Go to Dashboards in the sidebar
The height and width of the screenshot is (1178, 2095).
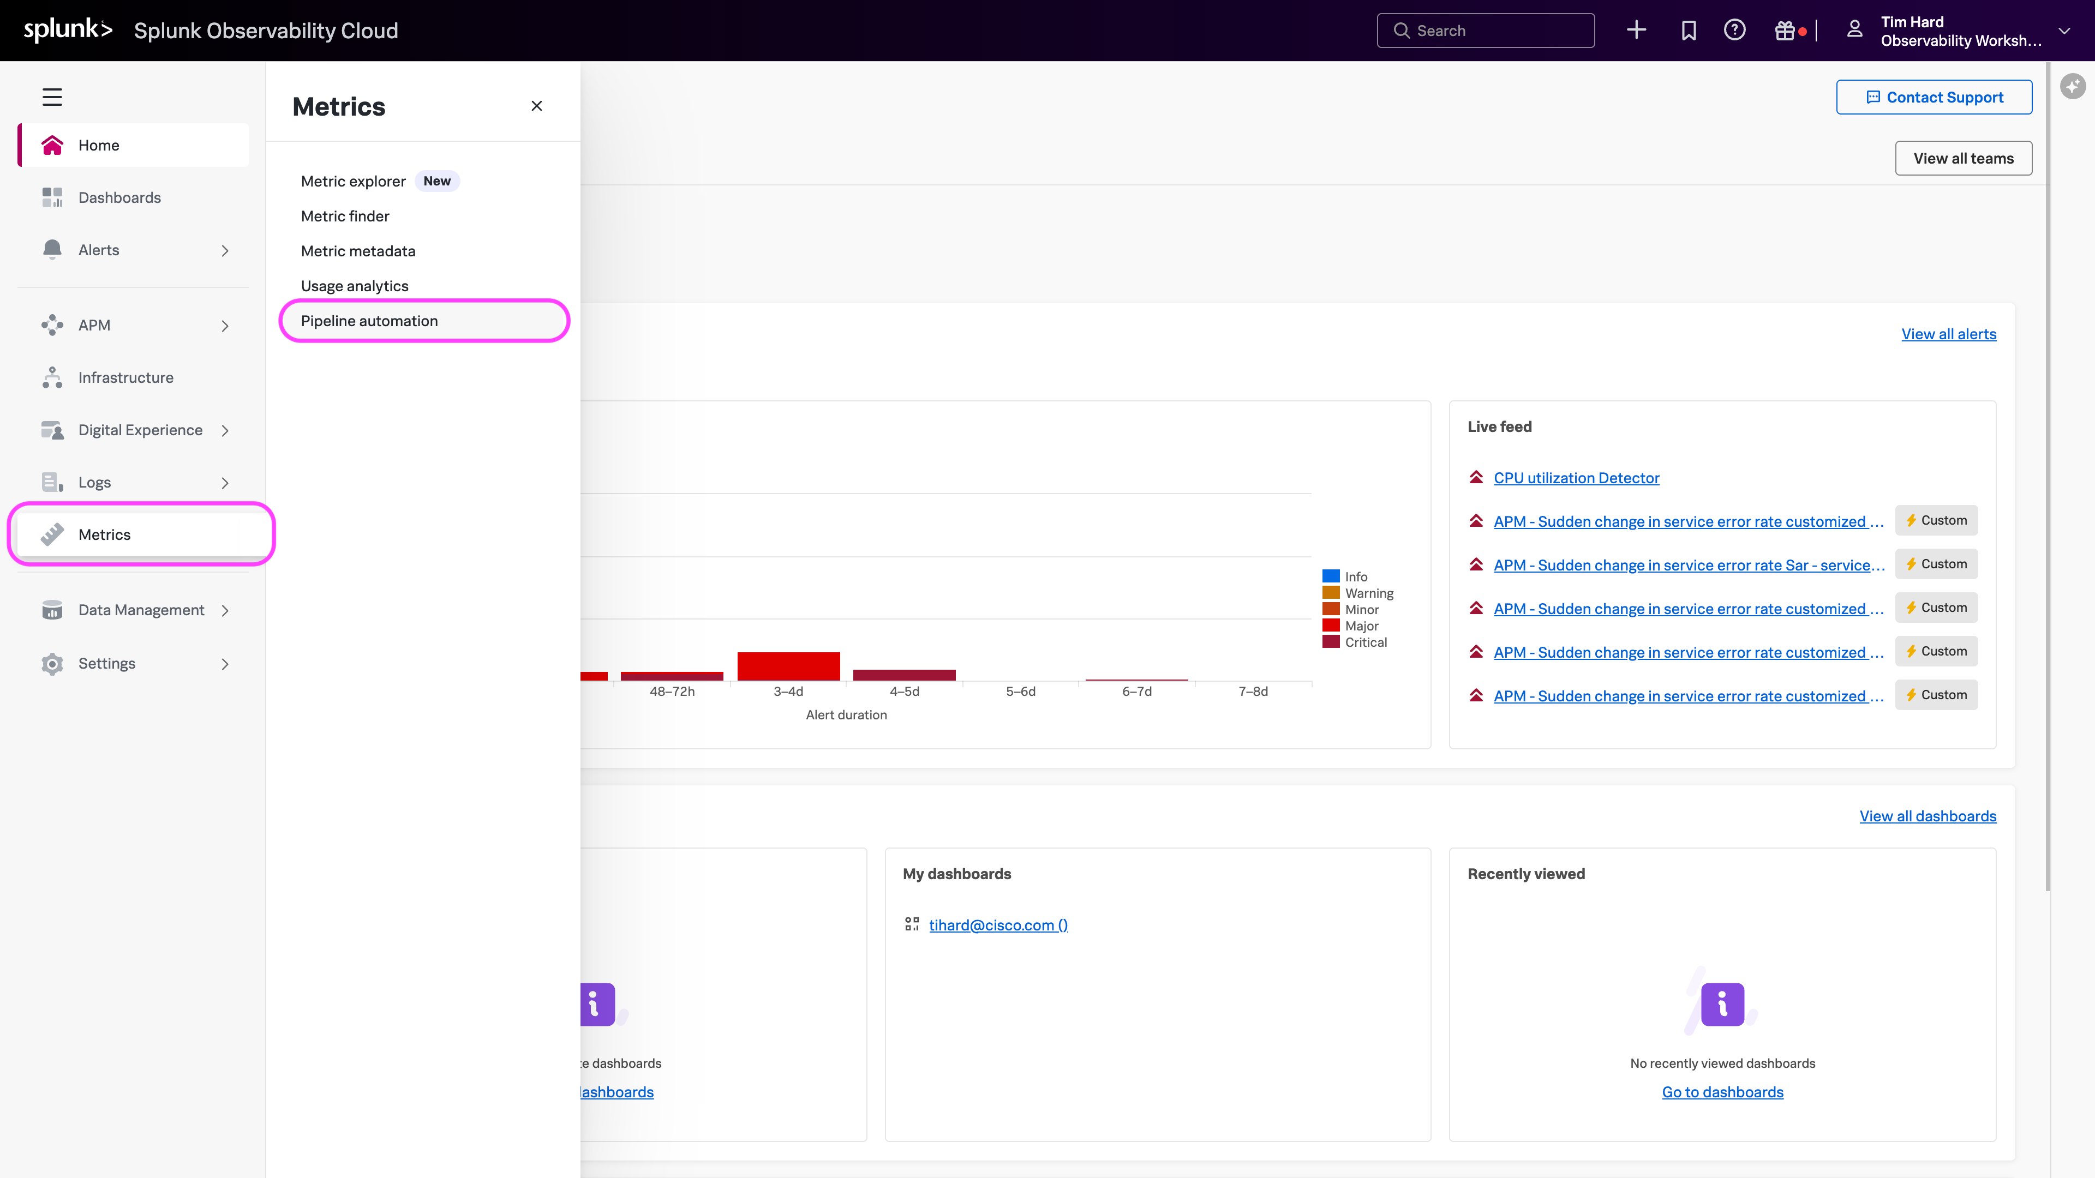(x=133, y=197)
